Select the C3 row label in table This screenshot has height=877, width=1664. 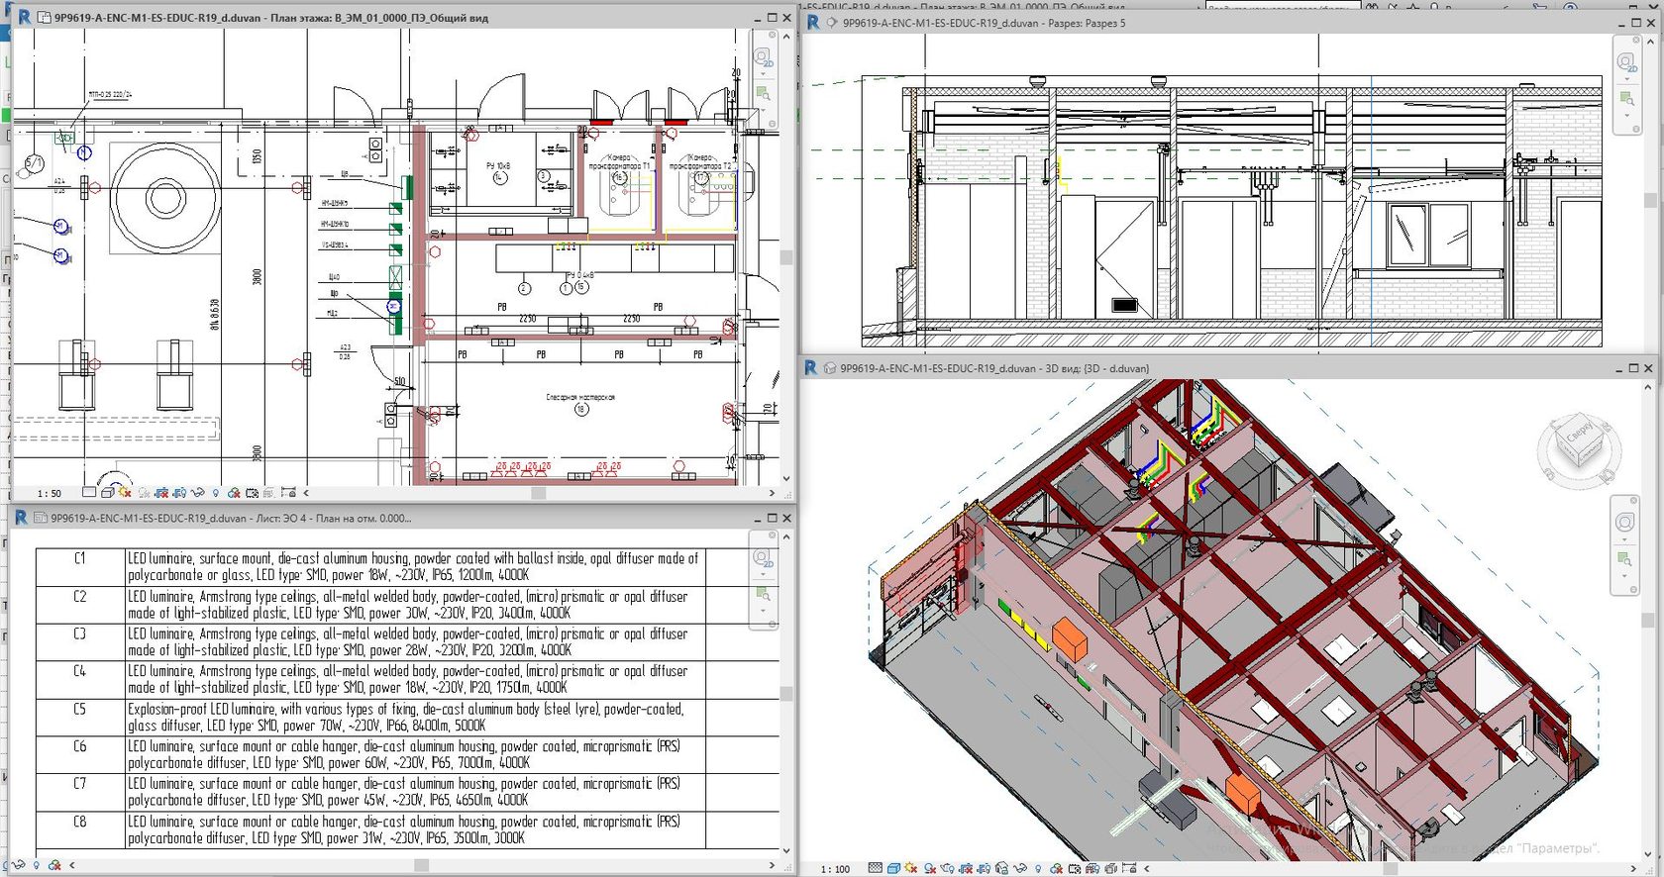pyautogui.click(x=80, y=633)
